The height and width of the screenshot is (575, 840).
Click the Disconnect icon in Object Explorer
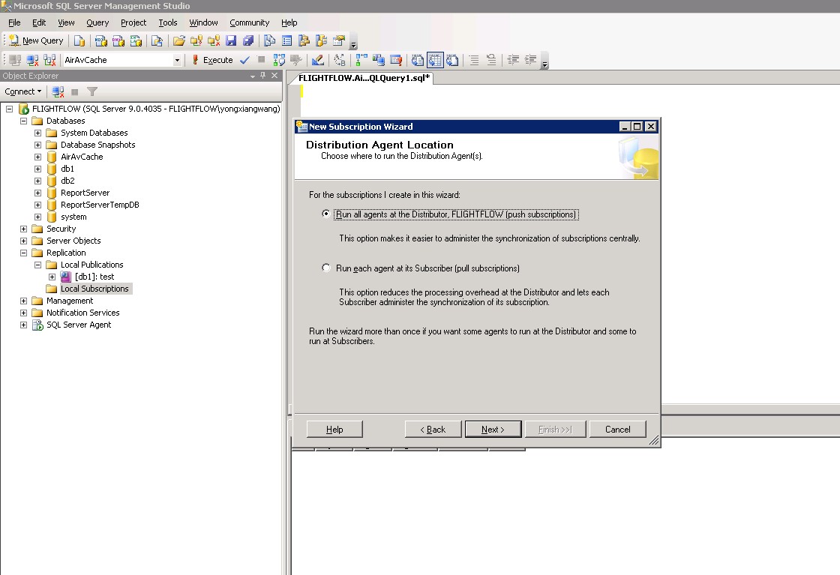click(58, 91)
